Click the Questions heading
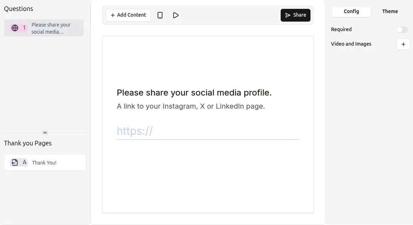Image resolution: width=413 pixels, height=225 pixels. (x=18, y=9)
